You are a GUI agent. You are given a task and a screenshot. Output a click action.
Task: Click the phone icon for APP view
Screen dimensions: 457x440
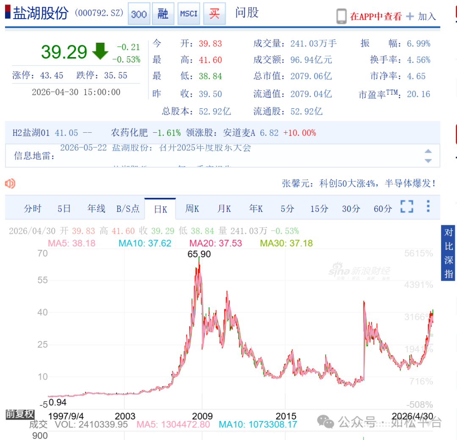click(341, 16)
